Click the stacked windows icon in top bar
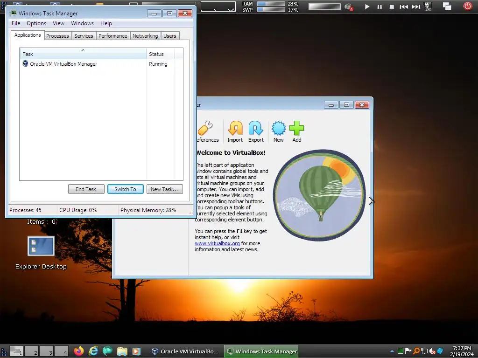The image size is (478, 358). (x=447, y=6)
